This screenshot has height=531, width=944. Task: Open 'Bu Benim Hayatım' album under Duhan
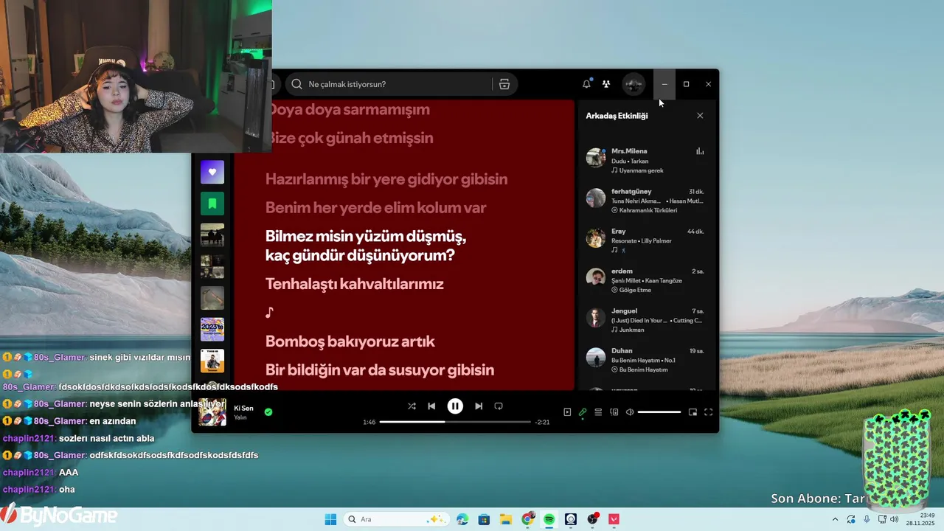click(x=643, y=369)
